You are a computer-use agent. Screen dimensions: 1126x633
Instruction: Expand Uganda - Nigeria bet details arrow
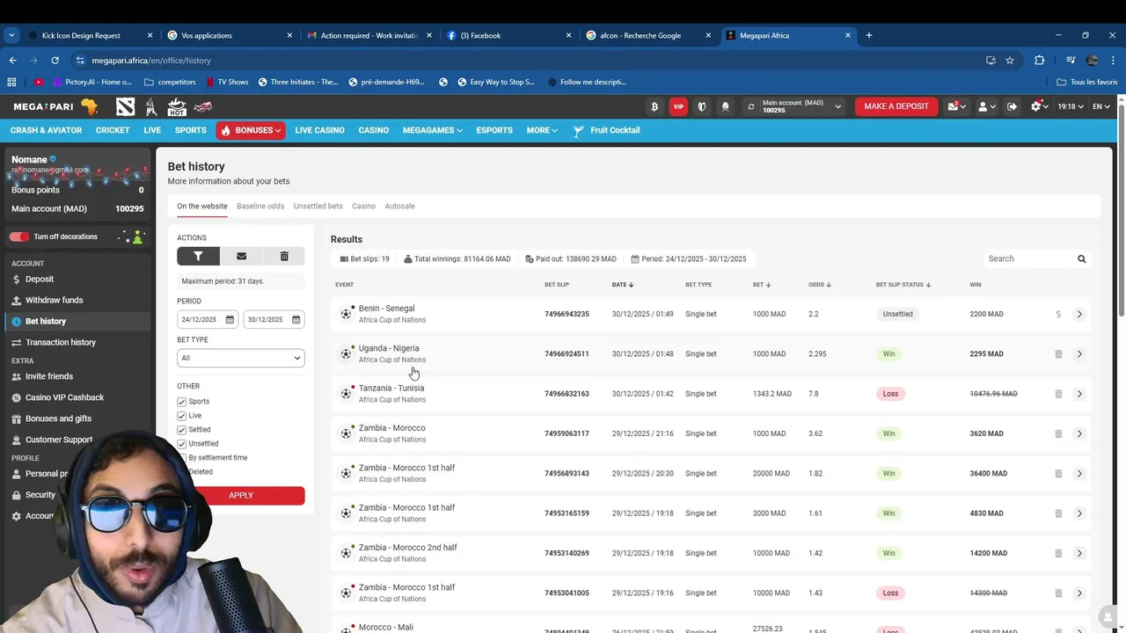tap(1079, 353)
